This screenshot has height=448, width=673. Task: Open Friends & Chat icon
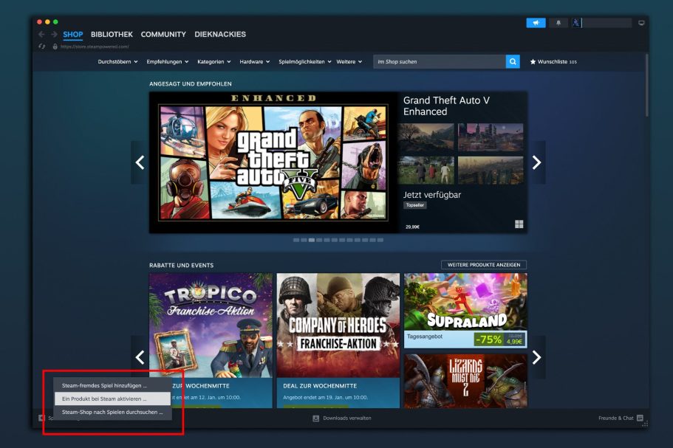(x=640, y=418)
